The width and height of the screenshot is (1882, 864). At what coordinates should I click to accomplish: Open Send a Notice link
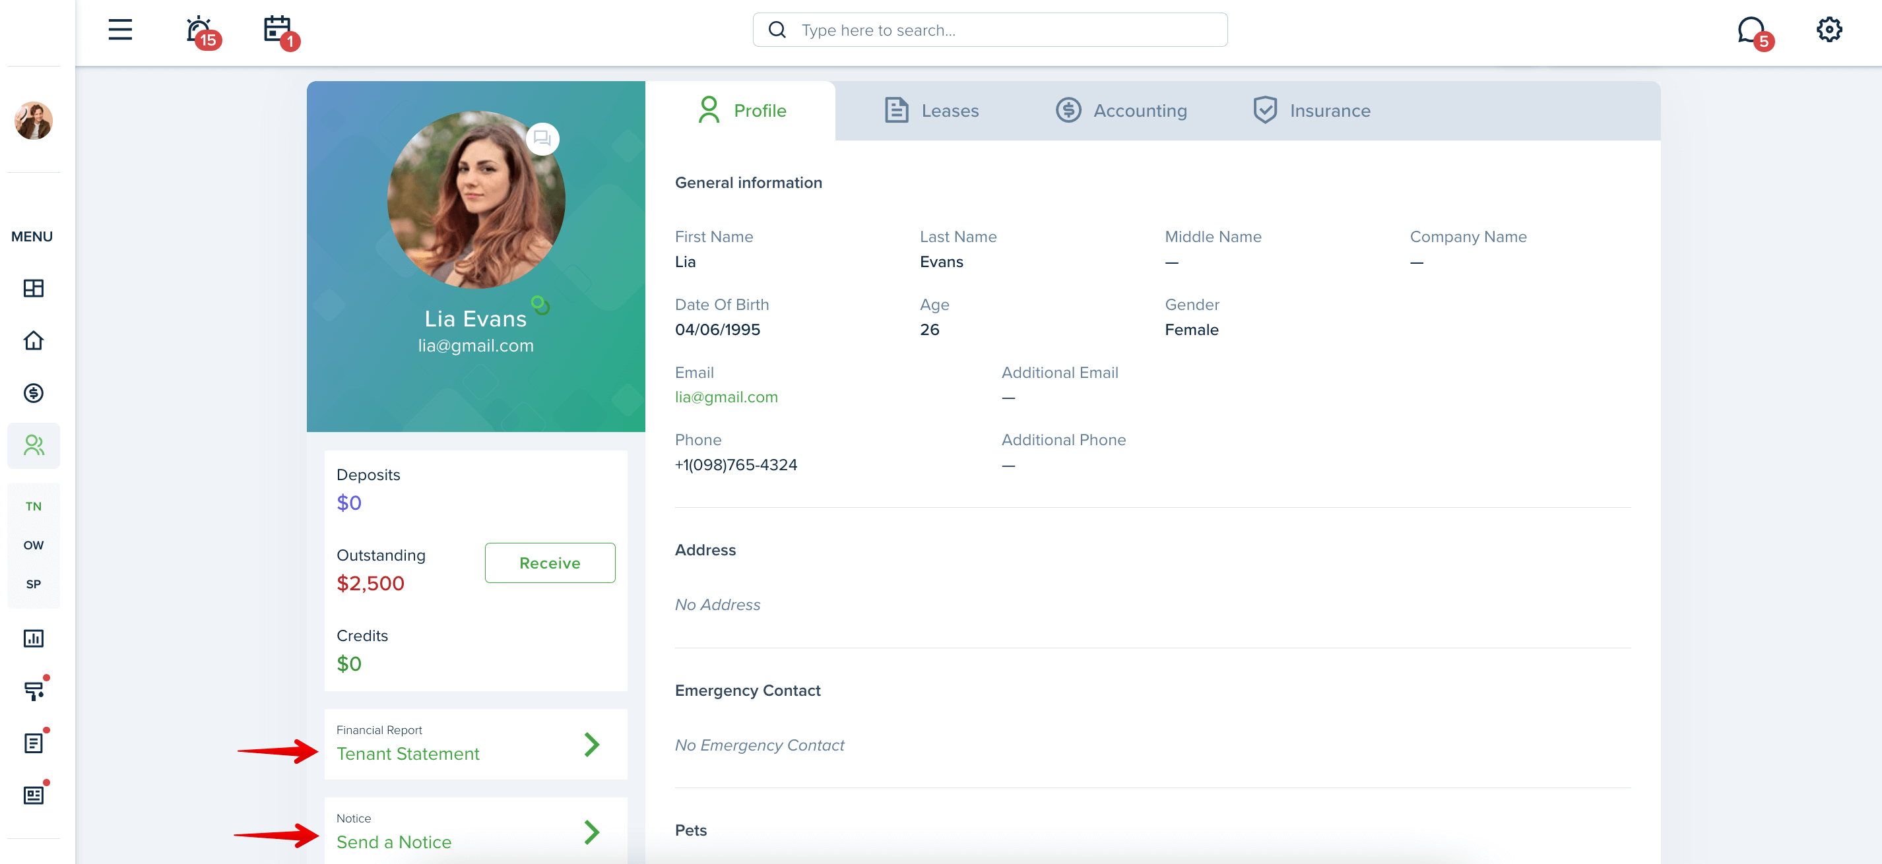pos(394,842)
